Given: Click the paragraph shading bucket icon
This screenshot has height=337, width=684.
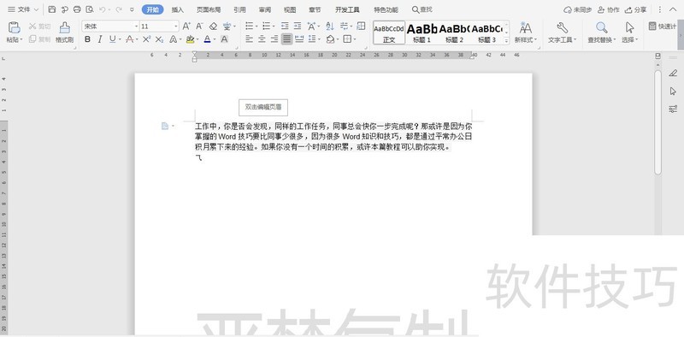Looking at the screenshot, I should click(x=330, y=39).
